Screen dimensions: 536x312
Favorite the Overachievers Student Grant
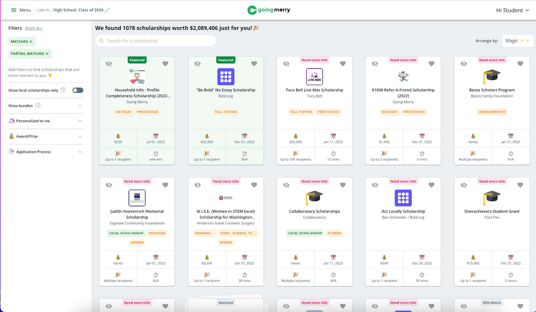pos(520,185)
